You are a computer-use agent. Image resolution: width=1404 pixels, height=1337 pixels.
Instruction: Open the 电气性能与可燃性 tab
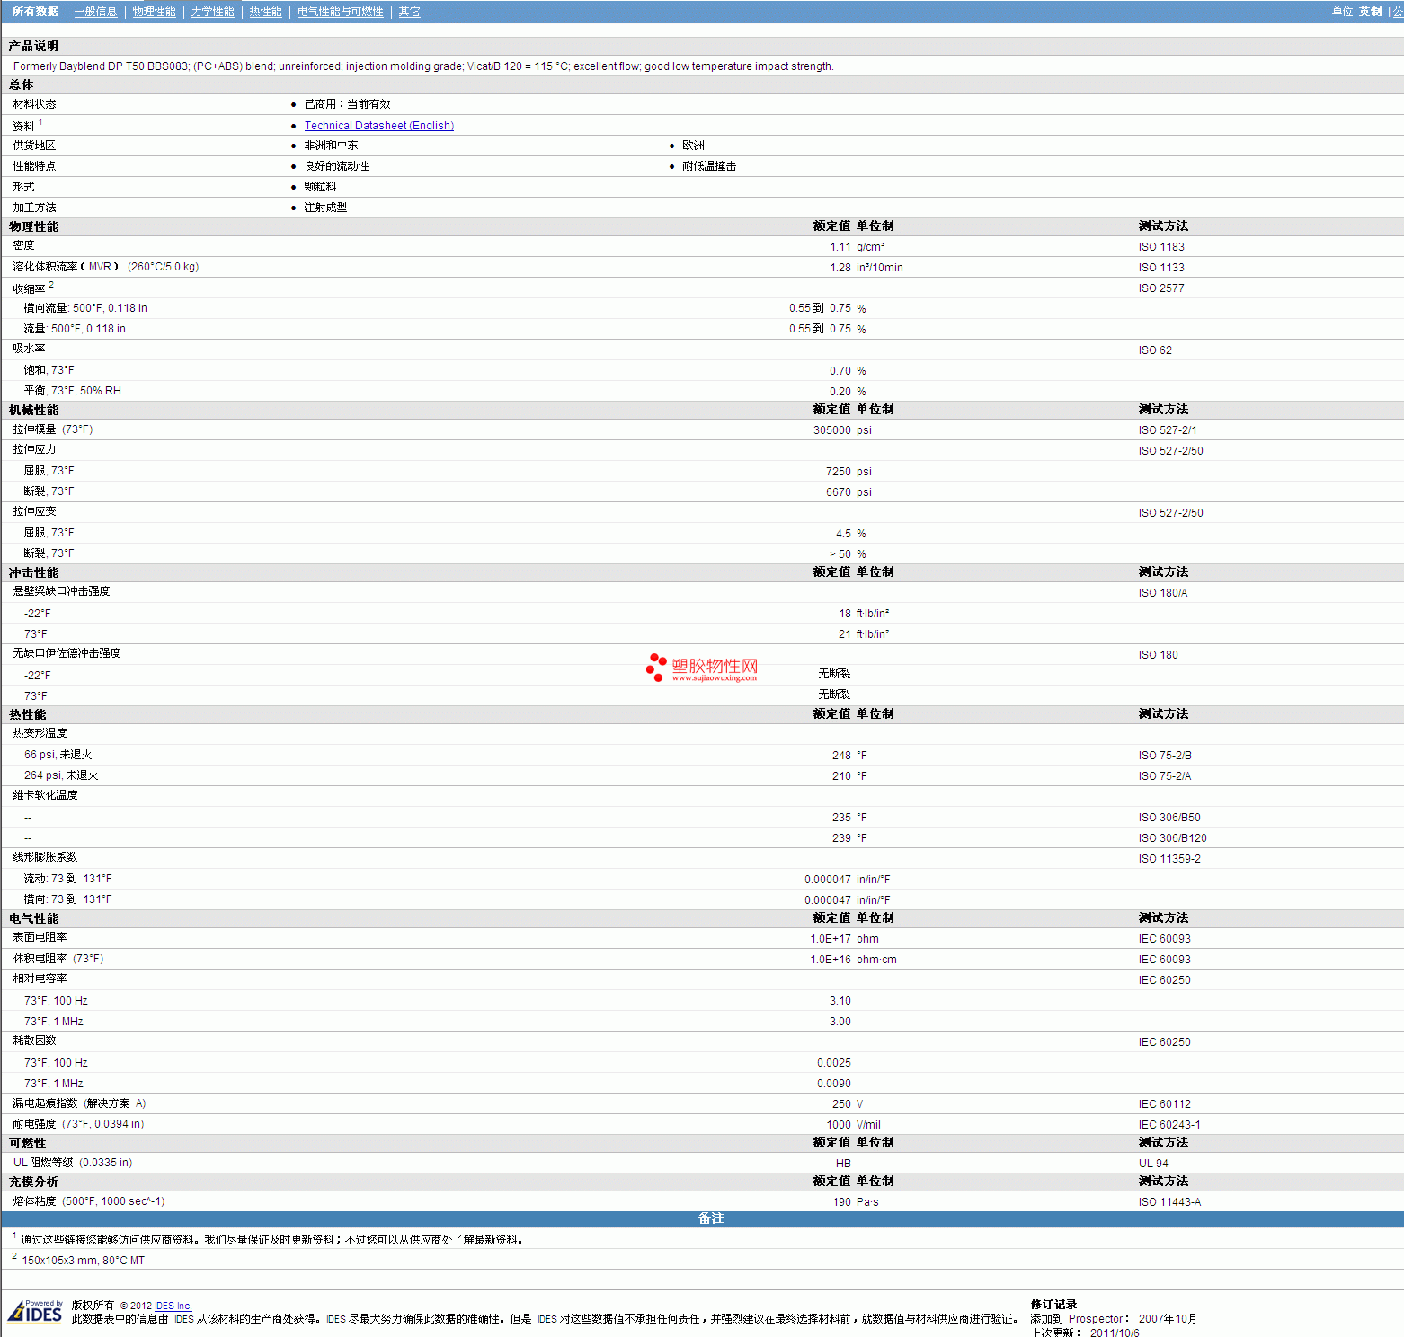[340, 12]
